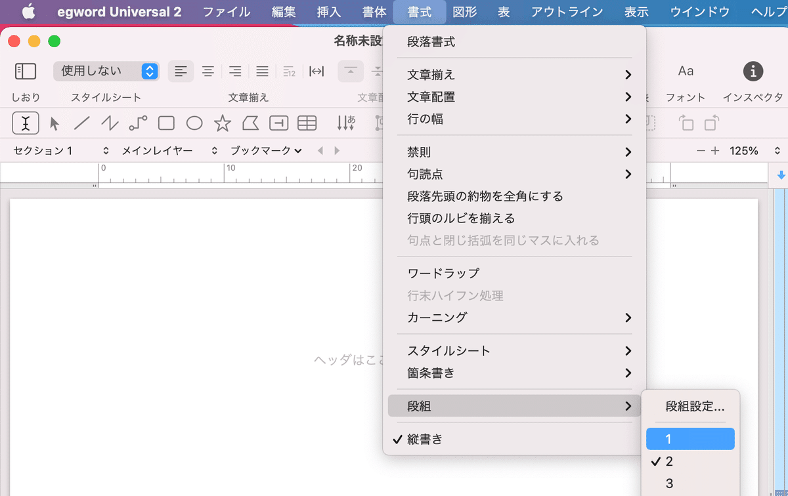Open the 挿入 menu
Screen dimensions: 788x496
[329, 12]
